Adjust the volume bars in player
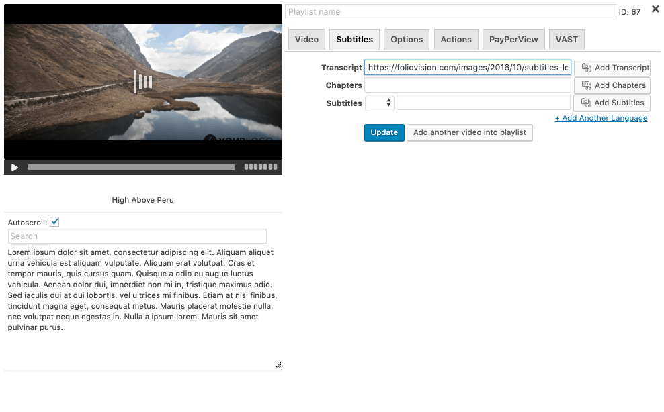664x412 pixels. click(261, 167)
